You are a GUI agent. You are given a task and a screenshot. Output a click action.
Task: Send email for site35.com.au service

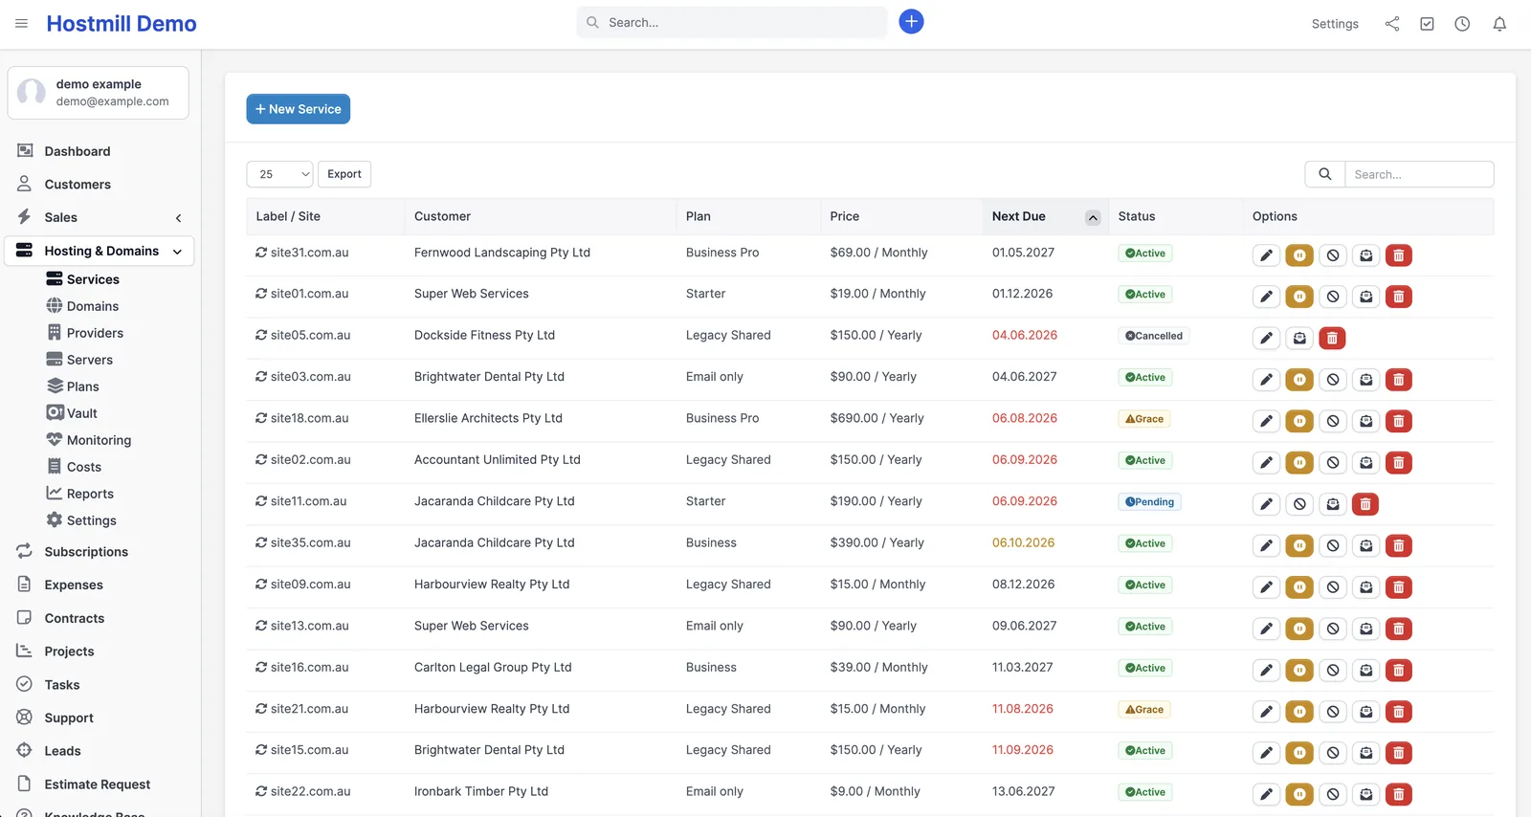pyautogui.click(x=1366, y=545)
